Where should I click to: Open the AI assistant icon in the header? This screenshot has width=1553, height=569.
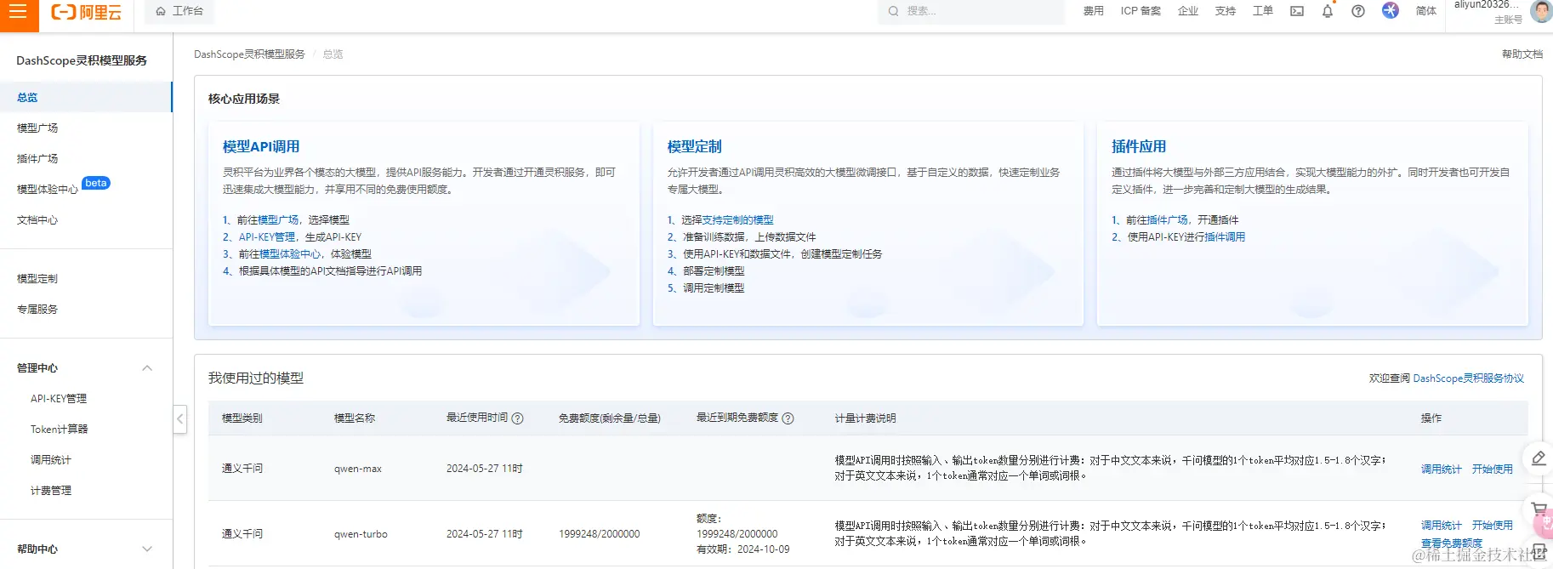(1391, 10)
